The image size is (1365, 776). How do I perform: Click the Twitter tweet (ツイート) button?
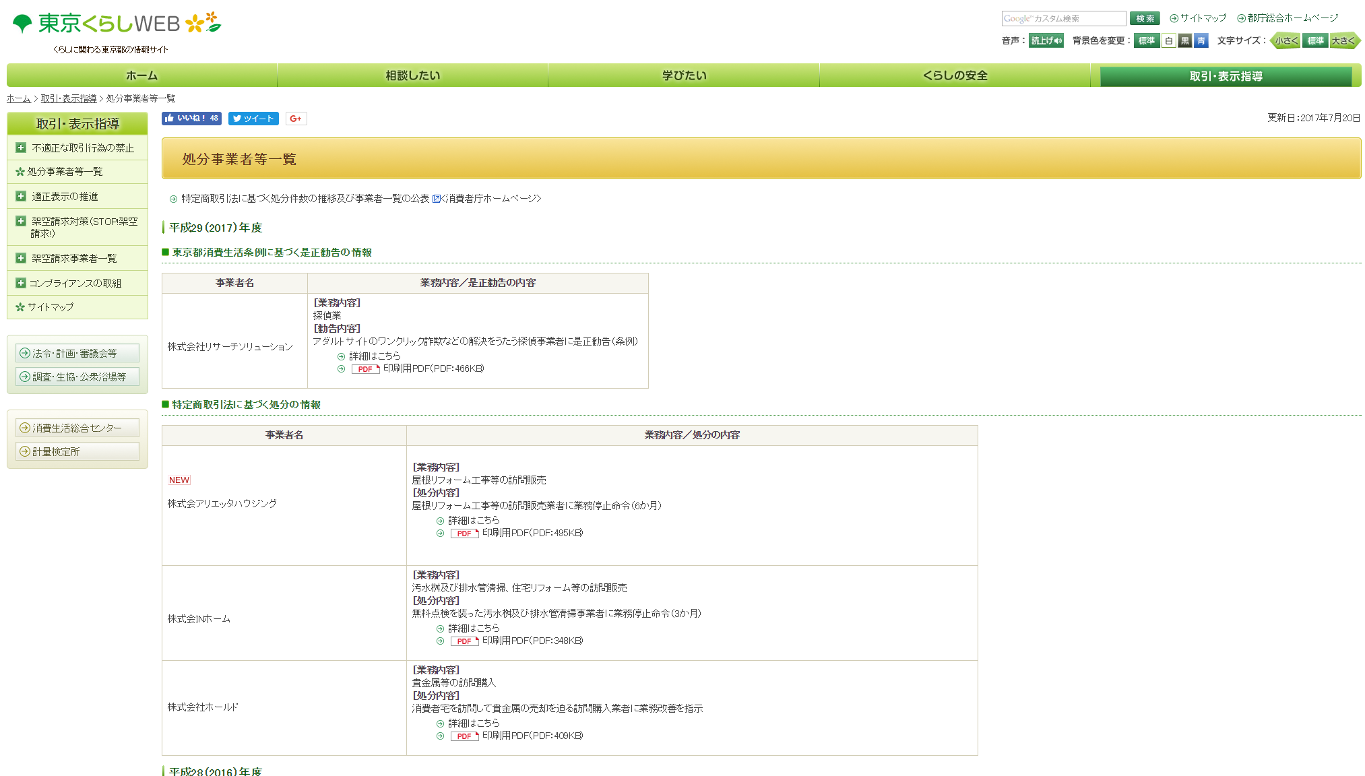coord(253,119)
